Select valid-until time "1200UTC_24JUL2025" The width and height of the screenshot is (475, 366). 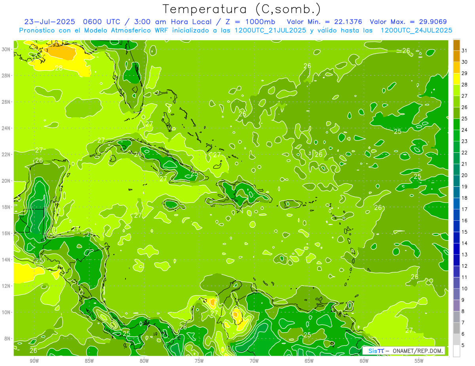click(416, 30)
